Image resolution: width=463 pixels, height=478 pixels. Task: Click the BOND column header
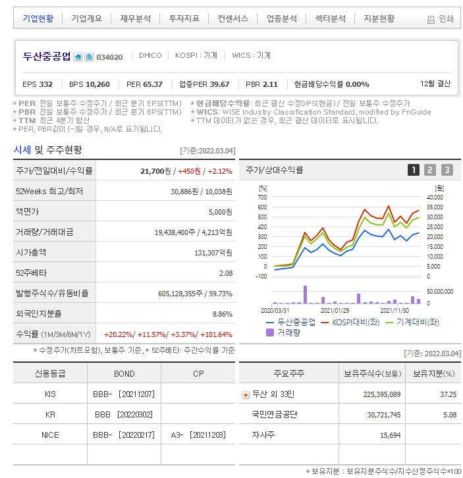124,374
